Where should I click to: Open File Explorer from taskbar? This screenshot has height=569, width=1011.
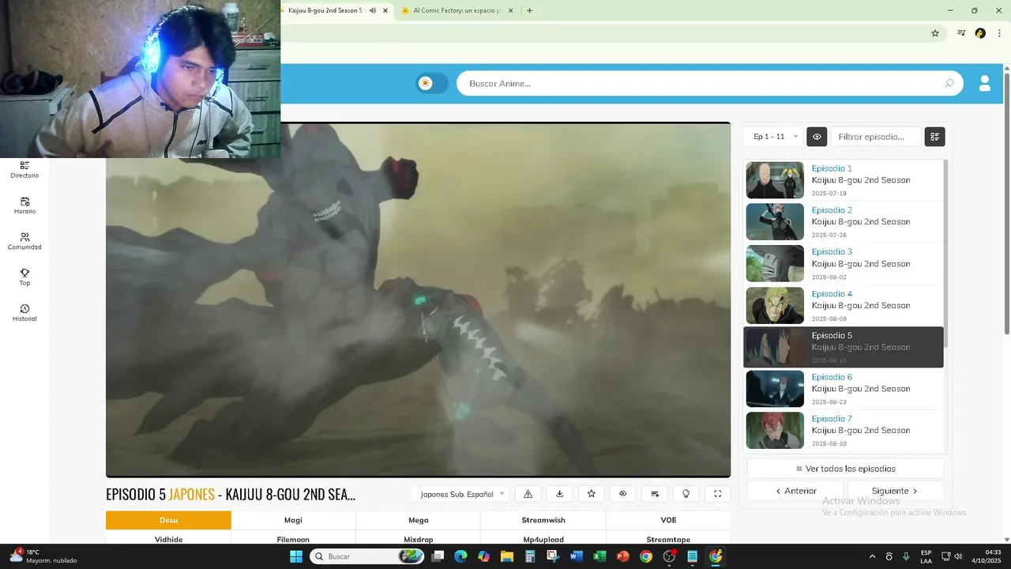[x=506, y=556]
